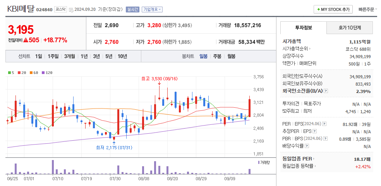Click the 52주최고 value 4,745
Screen dimensions: 381x186
[351, 112]
